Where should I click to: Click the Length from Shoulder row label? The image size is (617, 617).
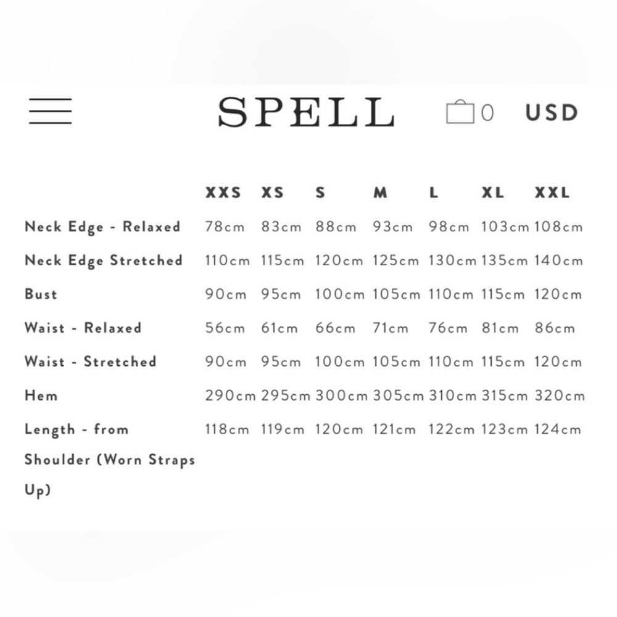coord(110,460)
